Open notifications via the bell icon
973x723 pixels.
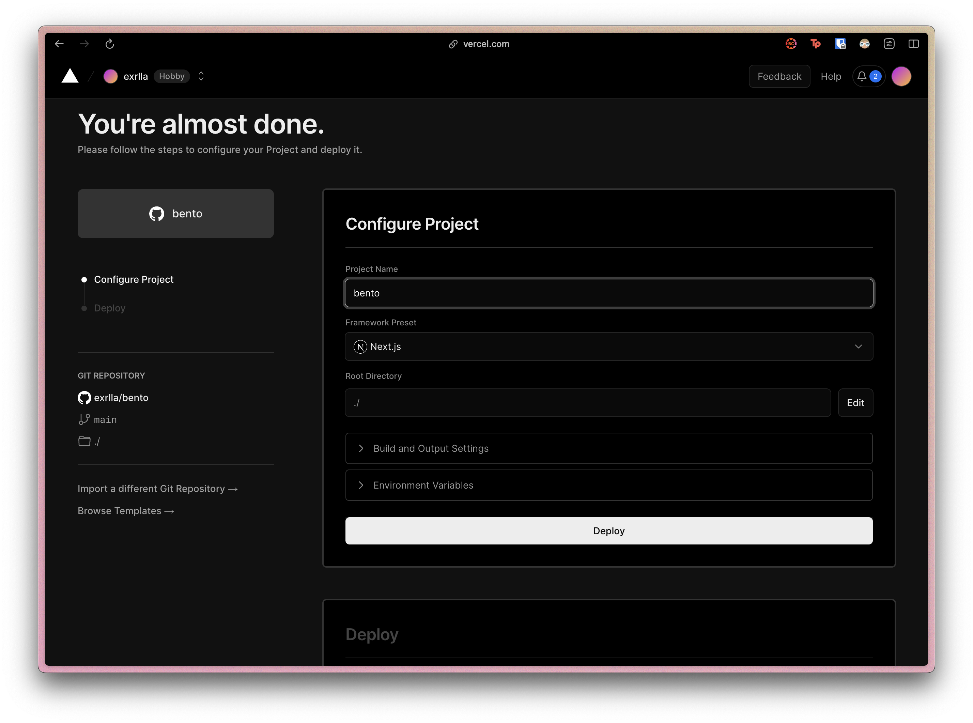[x=862, y=76]
